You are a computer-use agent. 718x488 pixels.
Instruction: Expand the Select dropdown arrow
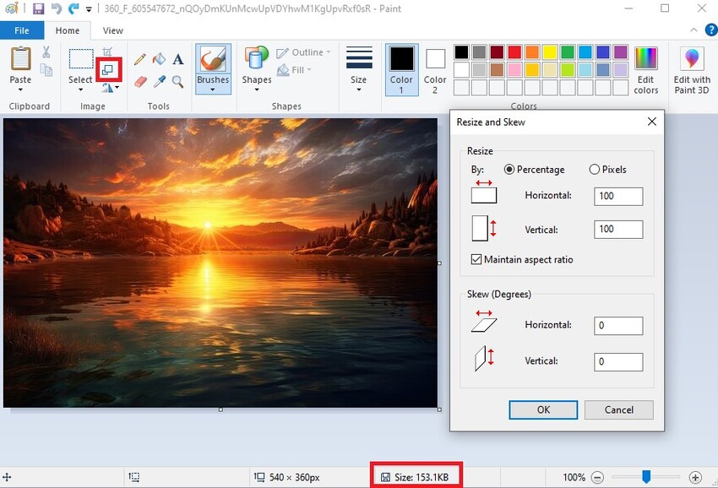point(80,89)
